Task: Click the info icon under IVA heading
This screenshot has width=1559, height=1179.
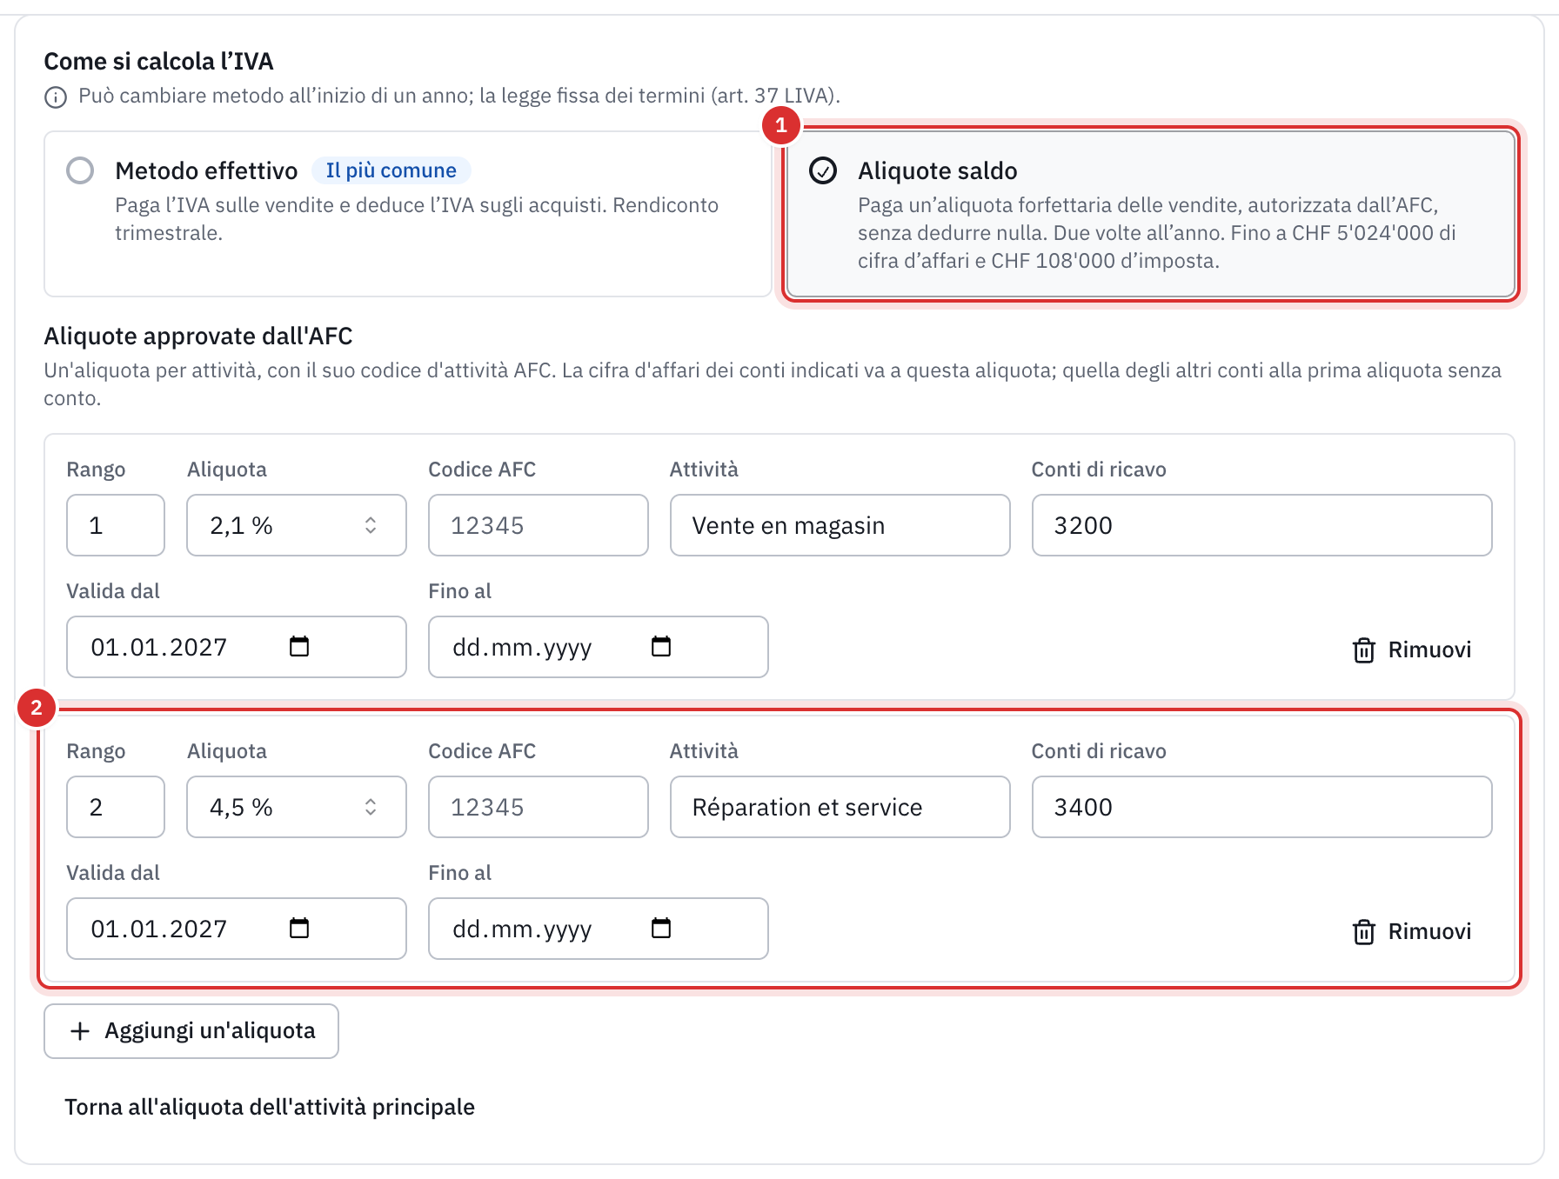Action: point(56,97)
